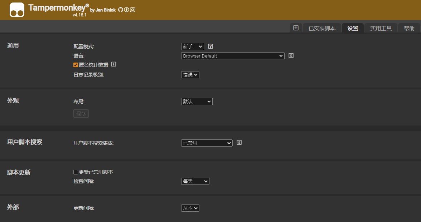Select the 设置 tab
The width and height of the screenshot is (421, 222).
tap(353, 28)
